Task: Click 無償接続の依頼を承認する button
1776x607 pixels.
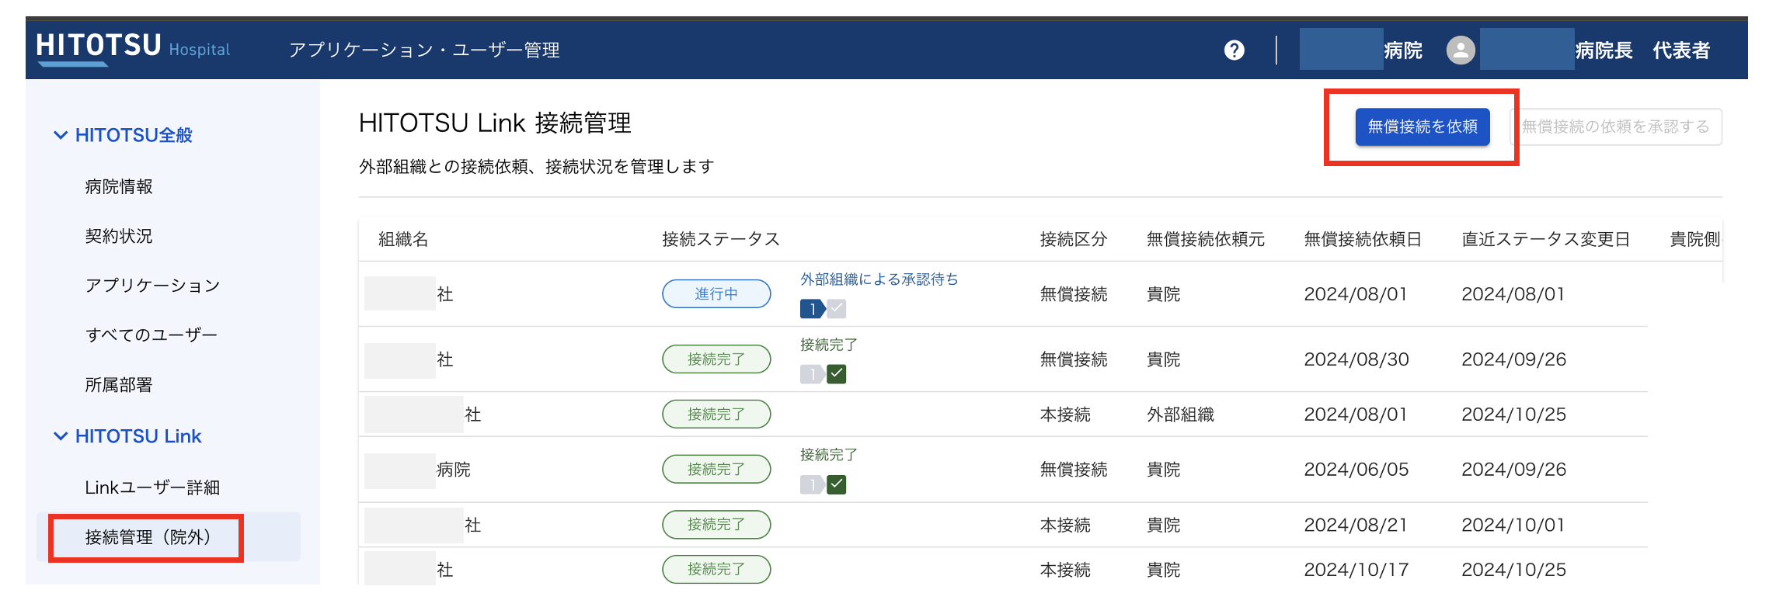Action: pyautogui.click(x=1616, y=127)
